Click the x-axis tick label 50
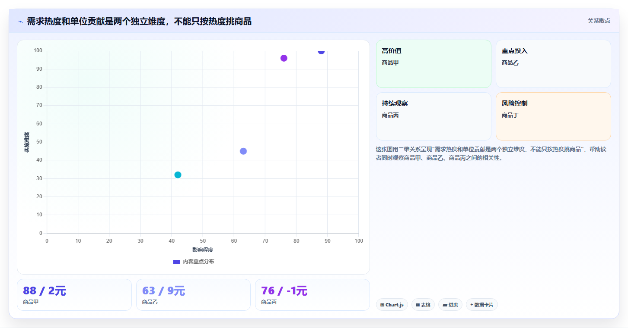 coord(203,241)
